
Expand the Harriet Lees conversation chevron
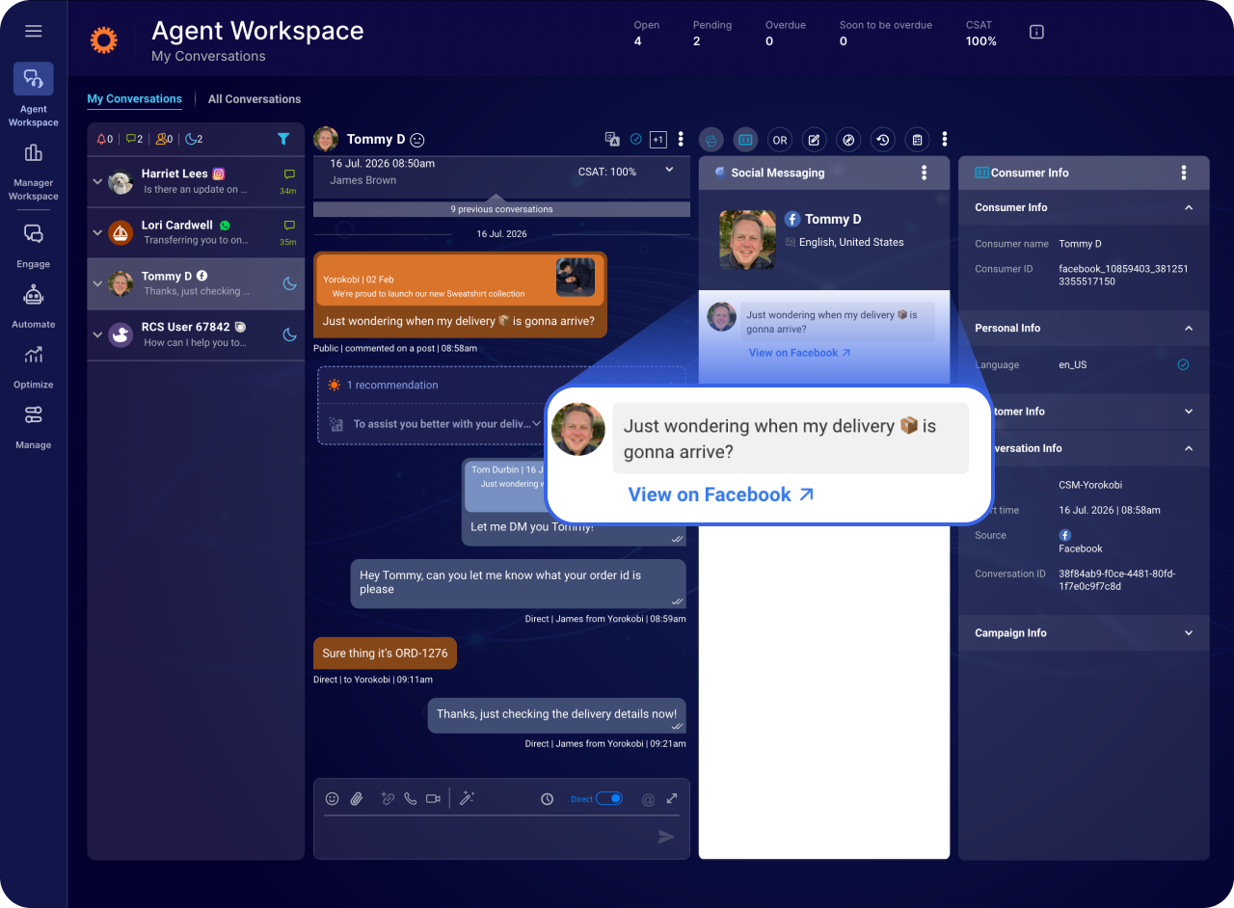pyautogui.click(x=97, y=181)
